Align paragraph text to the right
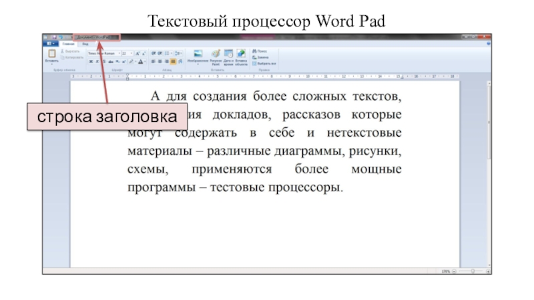534x300 pixels. click(x=166, y=61)
